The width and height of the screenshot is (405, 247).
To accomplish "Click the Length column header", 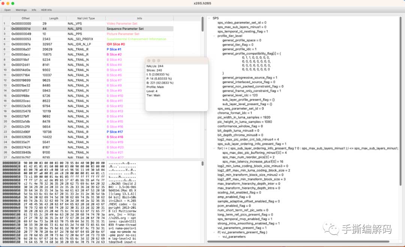I will click(x=54, y=18).
